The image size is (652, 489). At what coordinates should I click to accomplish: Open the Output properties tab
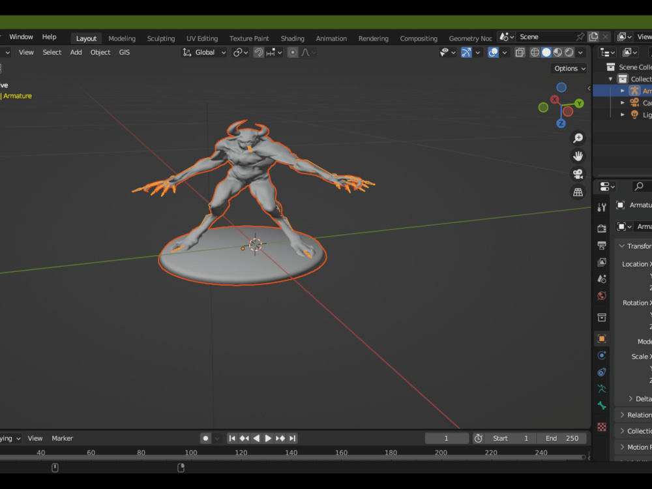point(601,245)
